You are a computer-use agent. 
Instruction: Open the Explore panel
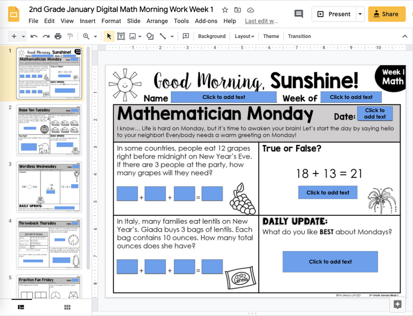point(397,304)
